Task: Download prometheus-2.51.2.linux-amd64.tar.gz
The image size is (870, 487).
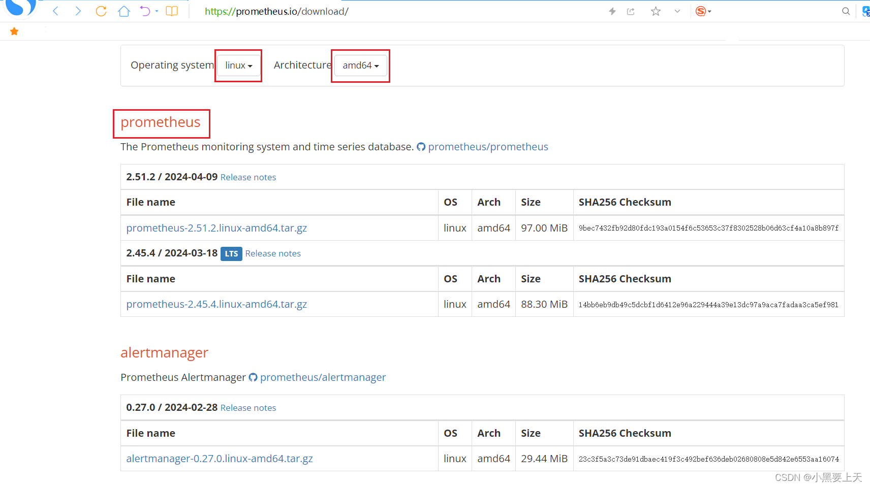Action: pyautogui.click(x=216, y=228)
